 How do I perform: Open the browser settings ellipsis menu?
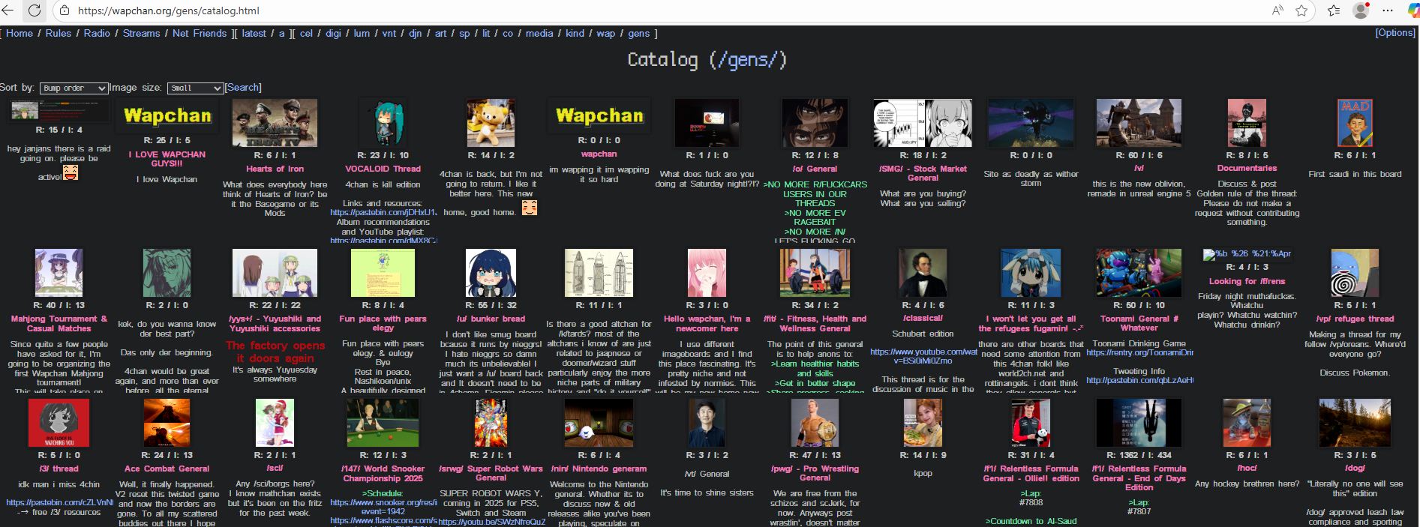1388,10
